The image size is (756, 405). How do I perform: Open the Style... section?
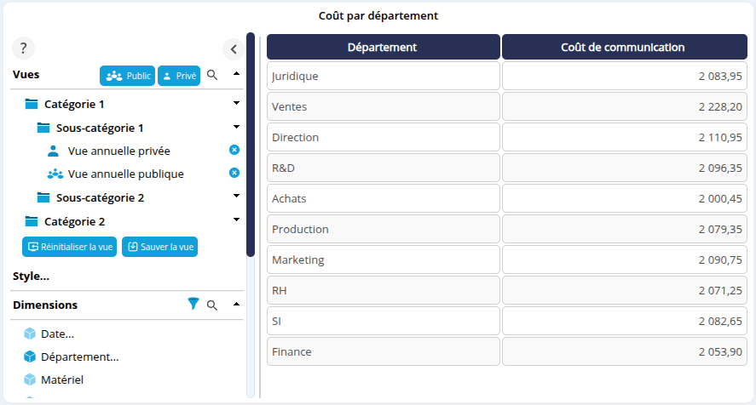(31, 276)
